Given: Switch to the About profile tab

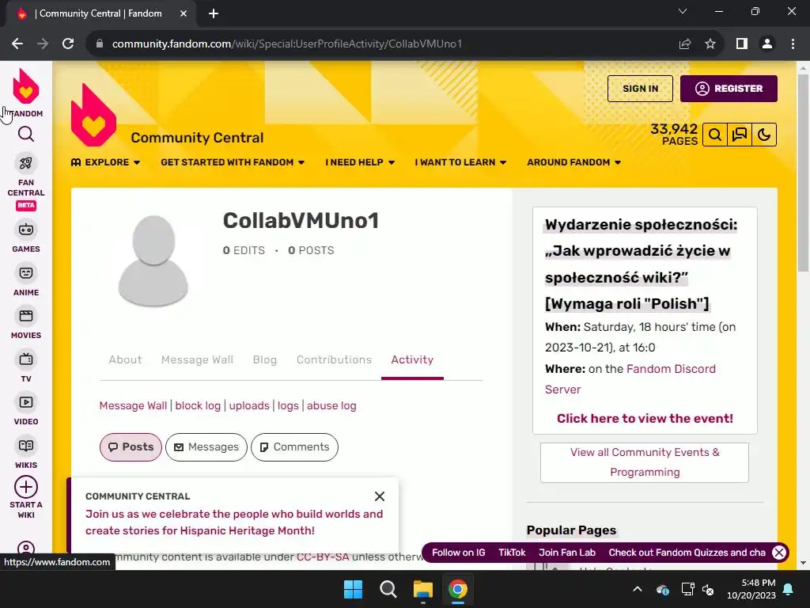Looking at the screenshot, I should click(125, 360).
